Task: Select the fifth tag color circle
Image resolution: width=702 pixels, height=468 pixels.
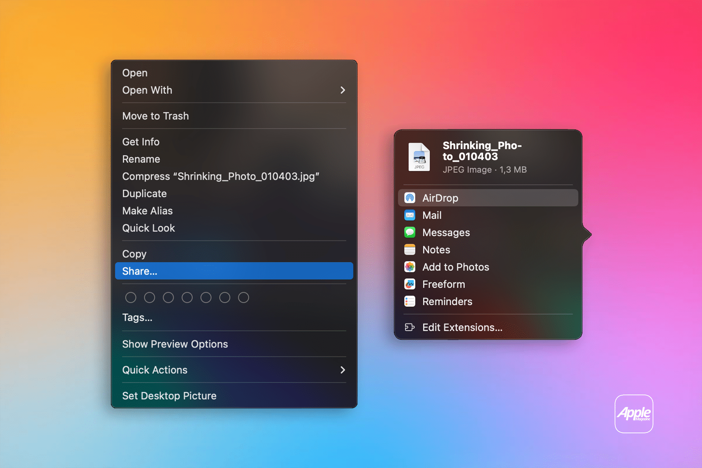Action: pyautogui.click(x=206, y=297)
